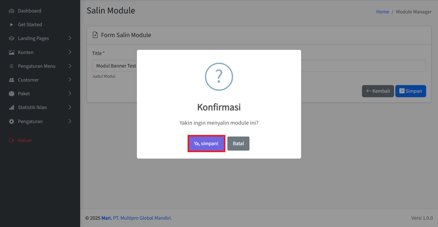The image size is (438, 227).
Task: Click the Dashboard speedometer icon
Action: 12,11
